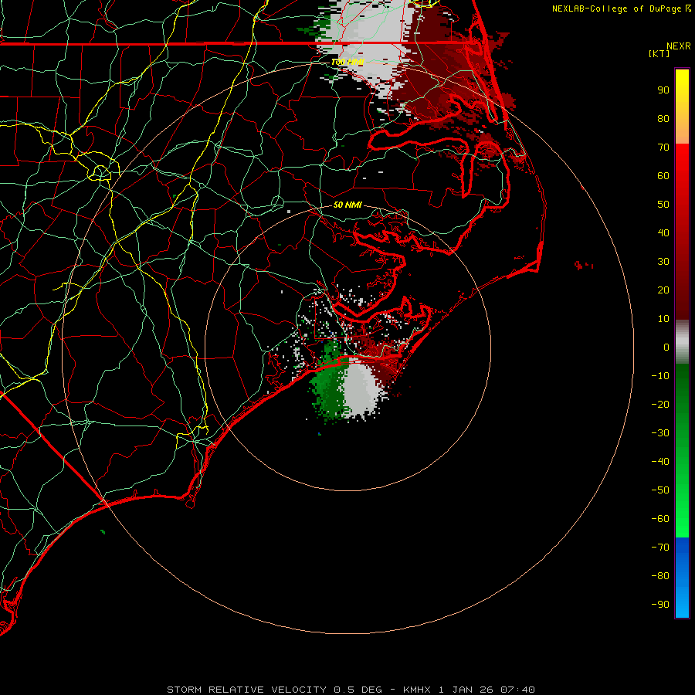The height and width of the screenshot is (695, 695).
Task: Pick the -60 legend value
Action: click(x=660, y=519)
